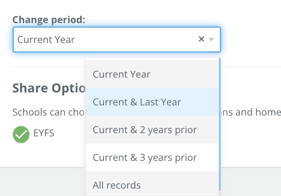This screenshot has height=196, width=281.
Task: Click the Change period dropdown arrow
Action: [211, 39]
